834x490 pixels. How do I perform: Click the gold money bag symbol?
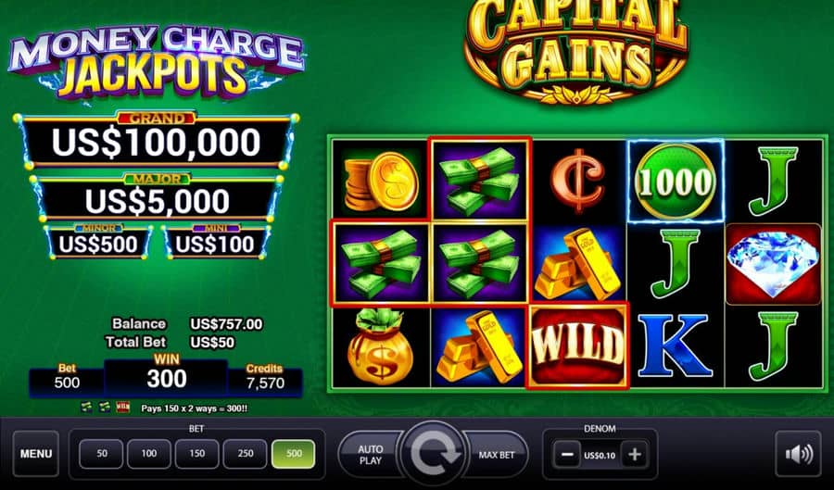point(380,347)
